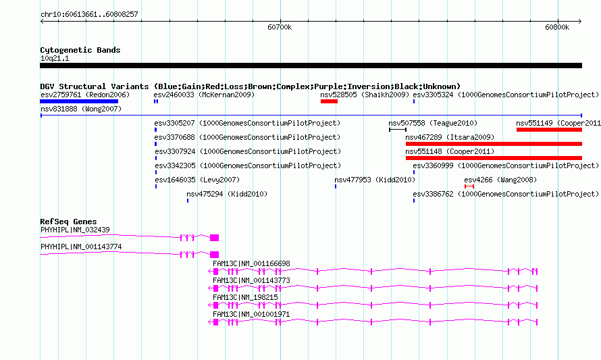This screenshot has height=360, width=601.
Task: Click the nsv551149 (Cooper2011) label
Action: coord(558,123)
